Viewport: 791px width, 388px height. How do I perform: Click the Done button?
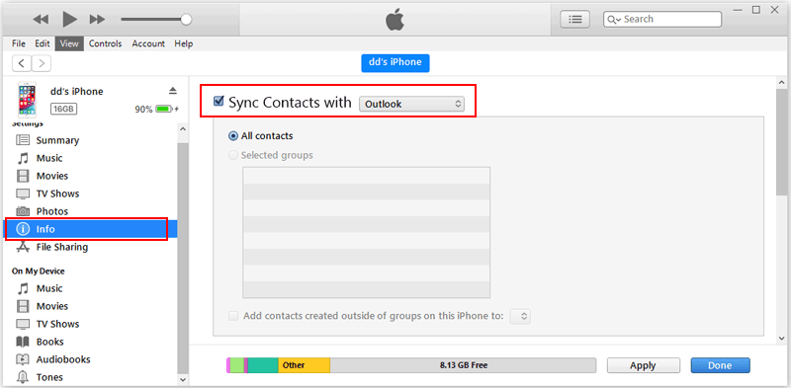[x=720, y=365]
